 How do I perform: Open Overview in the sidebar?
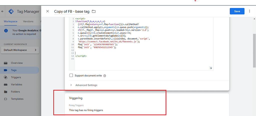pyautogui.click(x=17, y=63)
